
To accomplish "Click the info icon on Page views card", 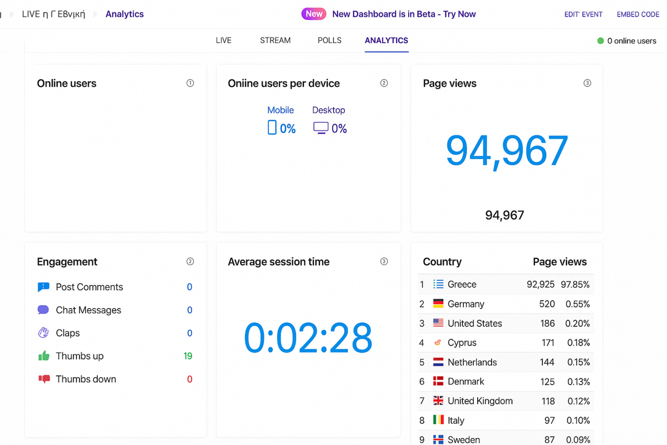I will [x=587, y=83].
